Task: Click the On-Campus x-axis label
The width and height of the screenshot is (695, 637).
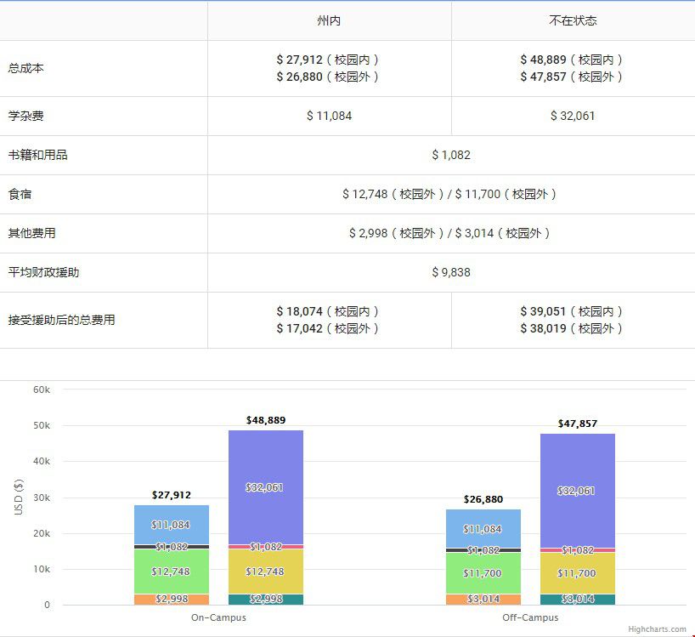Action: 218,617
